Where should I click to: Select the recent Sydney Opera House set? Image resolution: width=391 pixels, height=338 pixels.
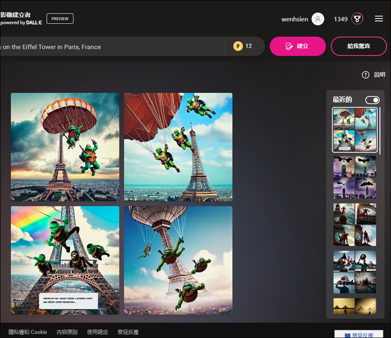(355, 272)
